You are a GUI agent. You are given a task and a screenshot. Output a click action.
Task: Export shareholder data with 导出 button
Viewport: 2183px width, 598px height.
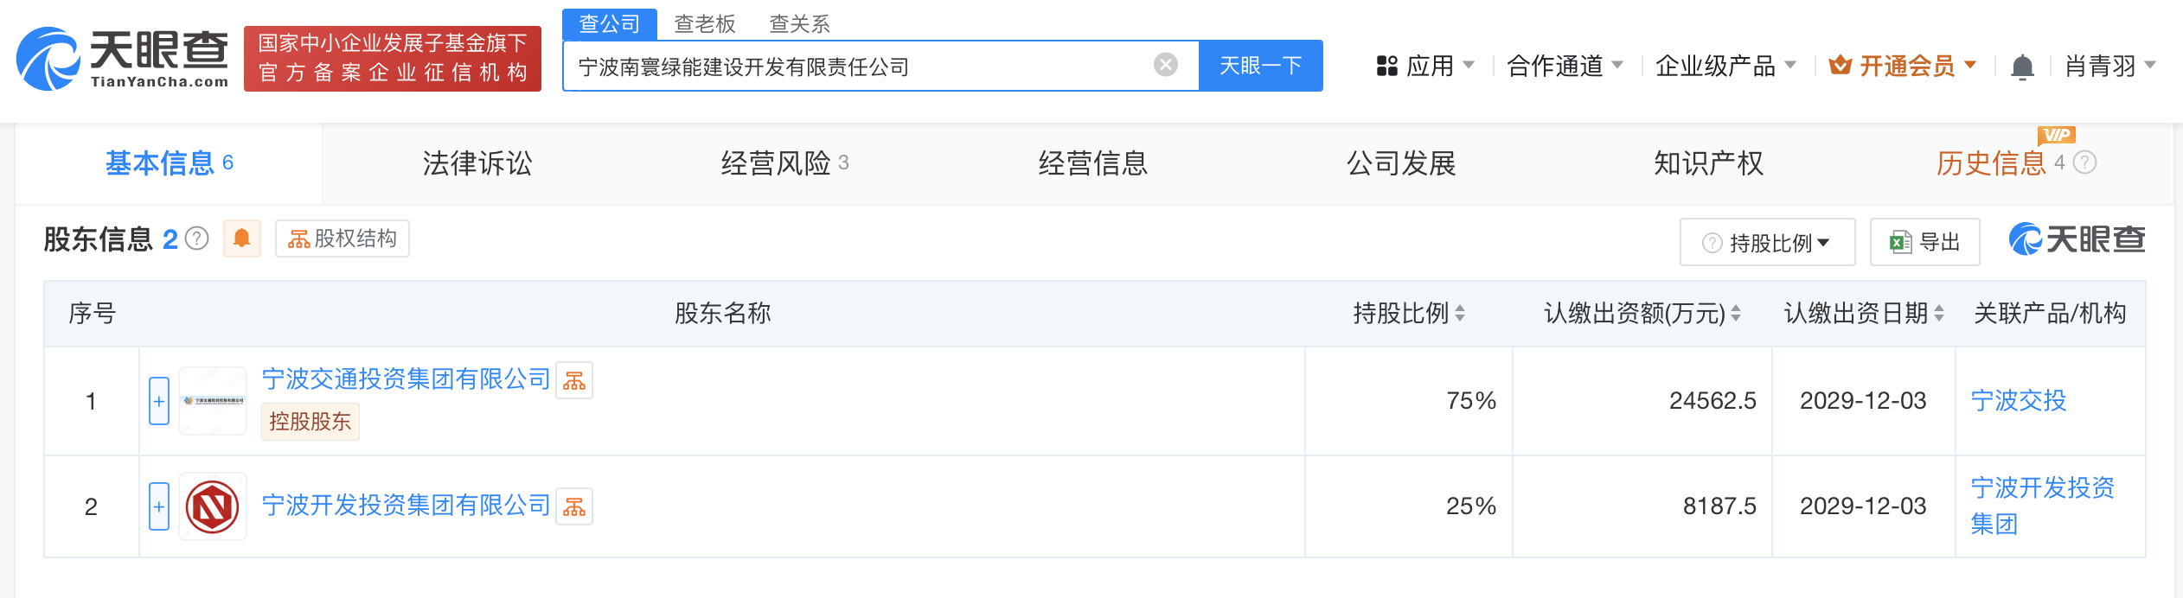(x=1924, y=242)
